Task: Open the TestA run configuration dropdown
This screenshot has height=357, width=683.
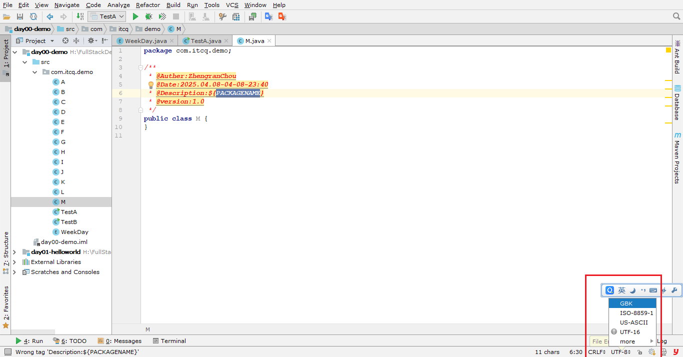Action: click(106, 16)
